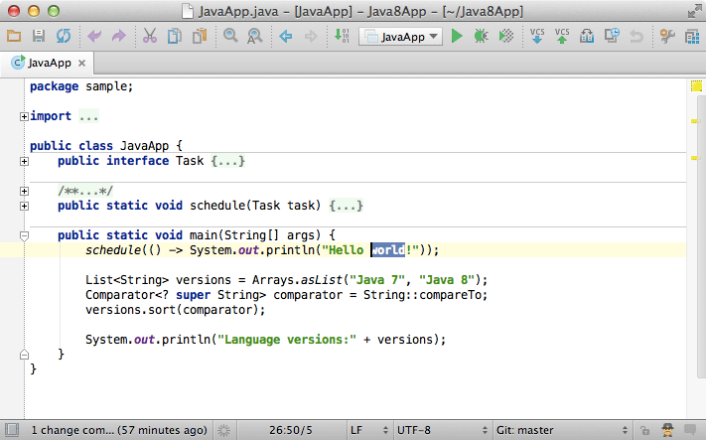This screenshot has width=706, height=440.
Task: Change line separator LF dropdown
Action: [x=369, y=430]
